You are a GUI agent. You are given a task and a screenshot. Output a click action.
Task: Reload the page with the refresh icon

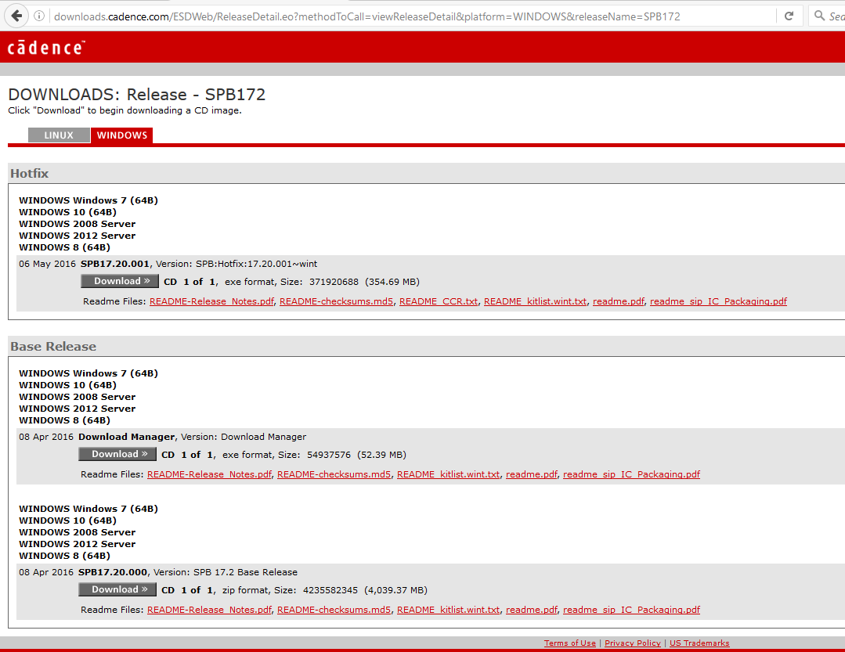pos(789,16)
